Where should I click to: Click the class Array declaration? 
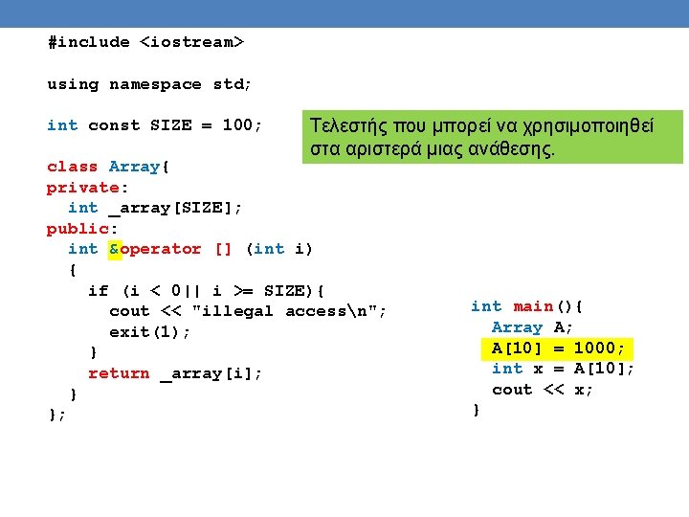click(107, 167)
